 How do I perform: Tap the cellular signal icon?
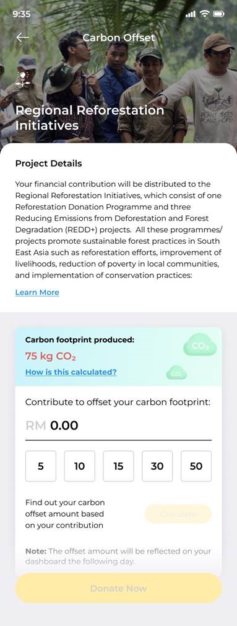[191, 14]
